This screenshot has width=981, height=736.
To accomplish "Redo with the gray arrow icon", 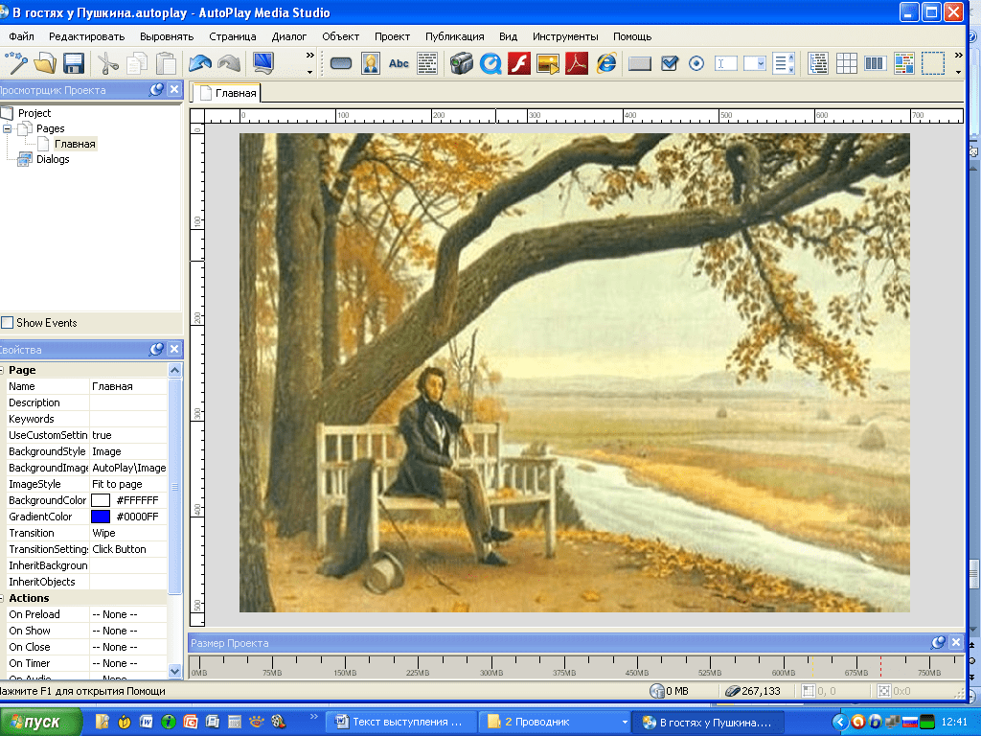I will (x=229, y=63).
